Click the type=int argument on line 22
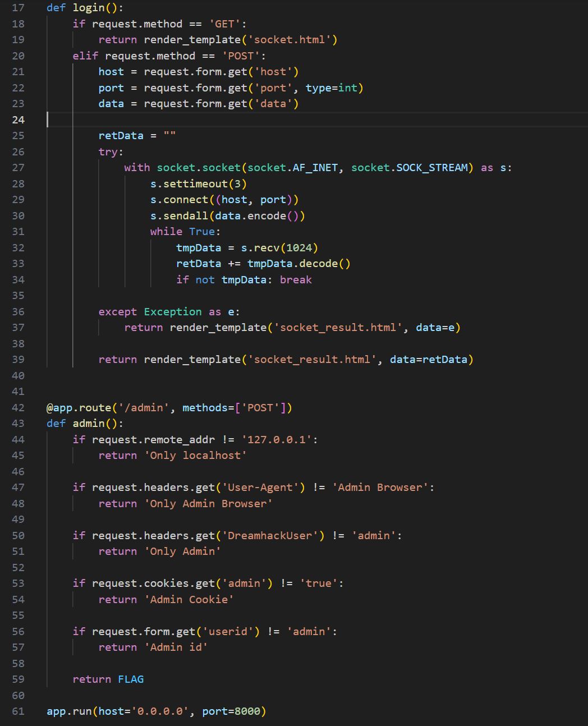Screen dimensions: 588x726 point(332,88)
